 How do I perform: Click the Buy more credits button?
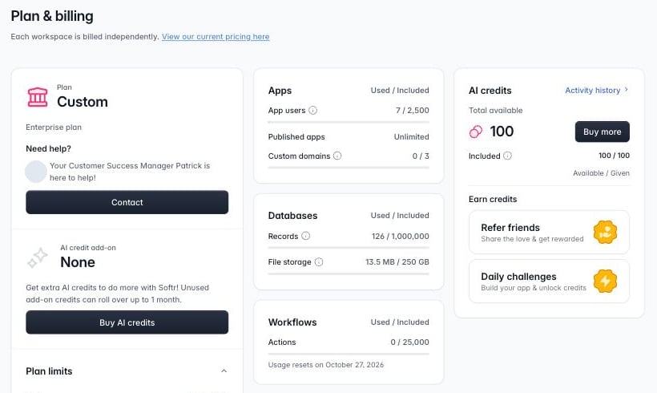click(602, 132)
